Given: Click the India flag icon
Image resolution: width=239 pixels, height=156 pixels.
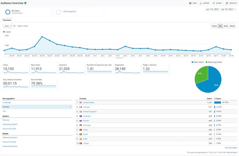Looking at the screenshot, I should pyautogui.click(x=81, y=139).
